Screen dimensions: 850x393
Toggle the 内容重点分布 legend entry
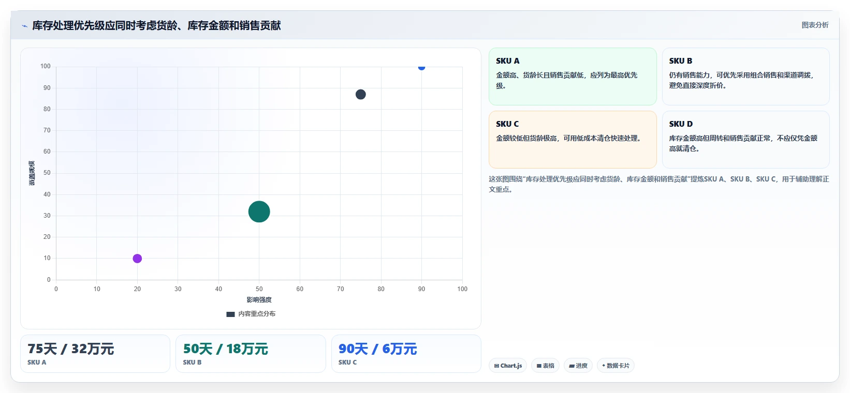coord(251,314)
